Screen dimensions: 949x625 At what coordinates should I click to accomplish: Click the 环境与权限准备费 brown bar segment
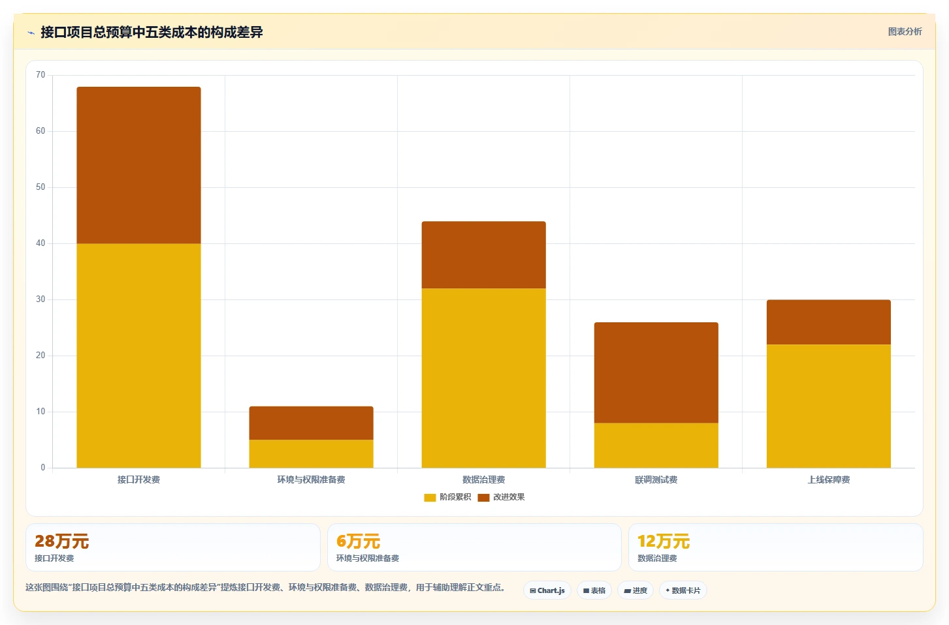(311, 423)
